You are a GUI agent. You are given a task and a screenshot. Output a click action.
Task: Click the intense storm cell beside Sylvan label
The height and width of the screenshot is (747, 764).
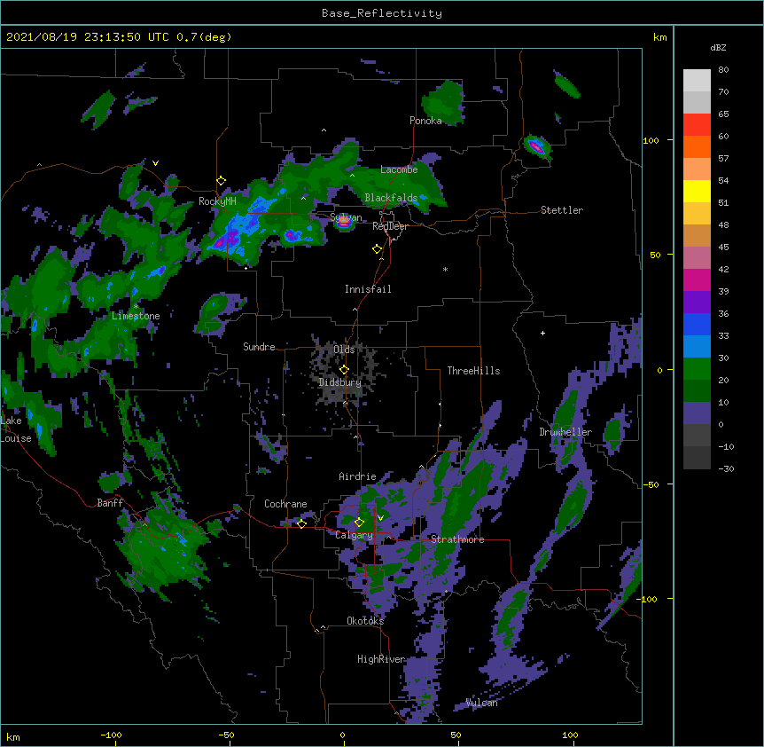click(345, 222)
